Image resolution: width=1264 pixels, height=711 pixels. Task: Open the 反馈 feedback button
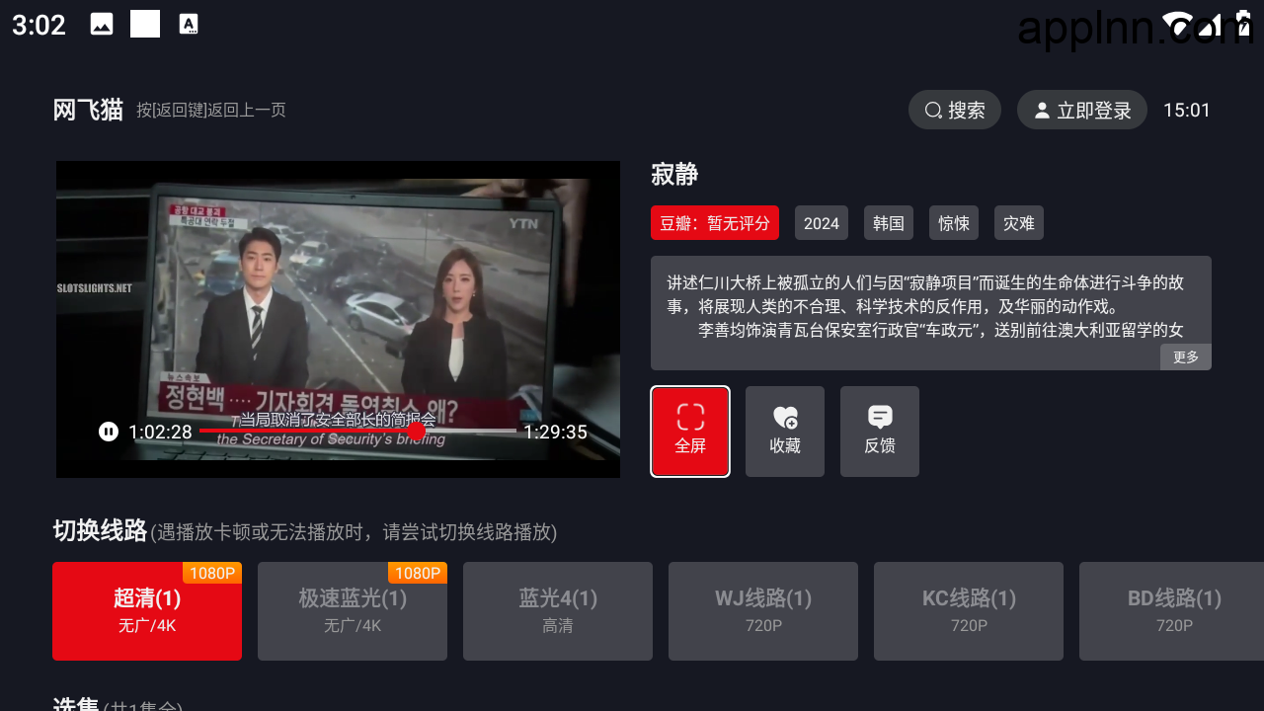pyautogui.click(x=880, y=432)
